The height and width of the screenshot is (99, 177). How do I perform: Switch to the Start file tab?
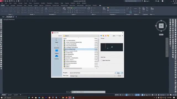tap(3, 17)
